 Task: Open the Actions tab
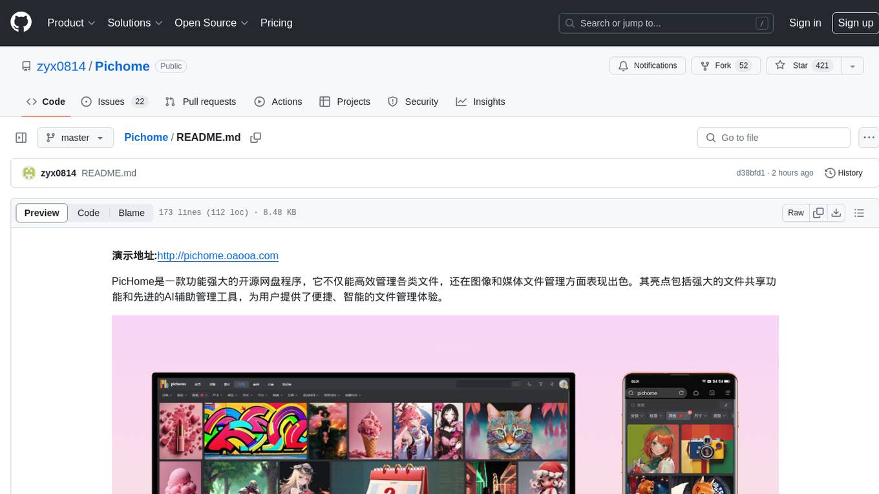[x=278, y=102]
